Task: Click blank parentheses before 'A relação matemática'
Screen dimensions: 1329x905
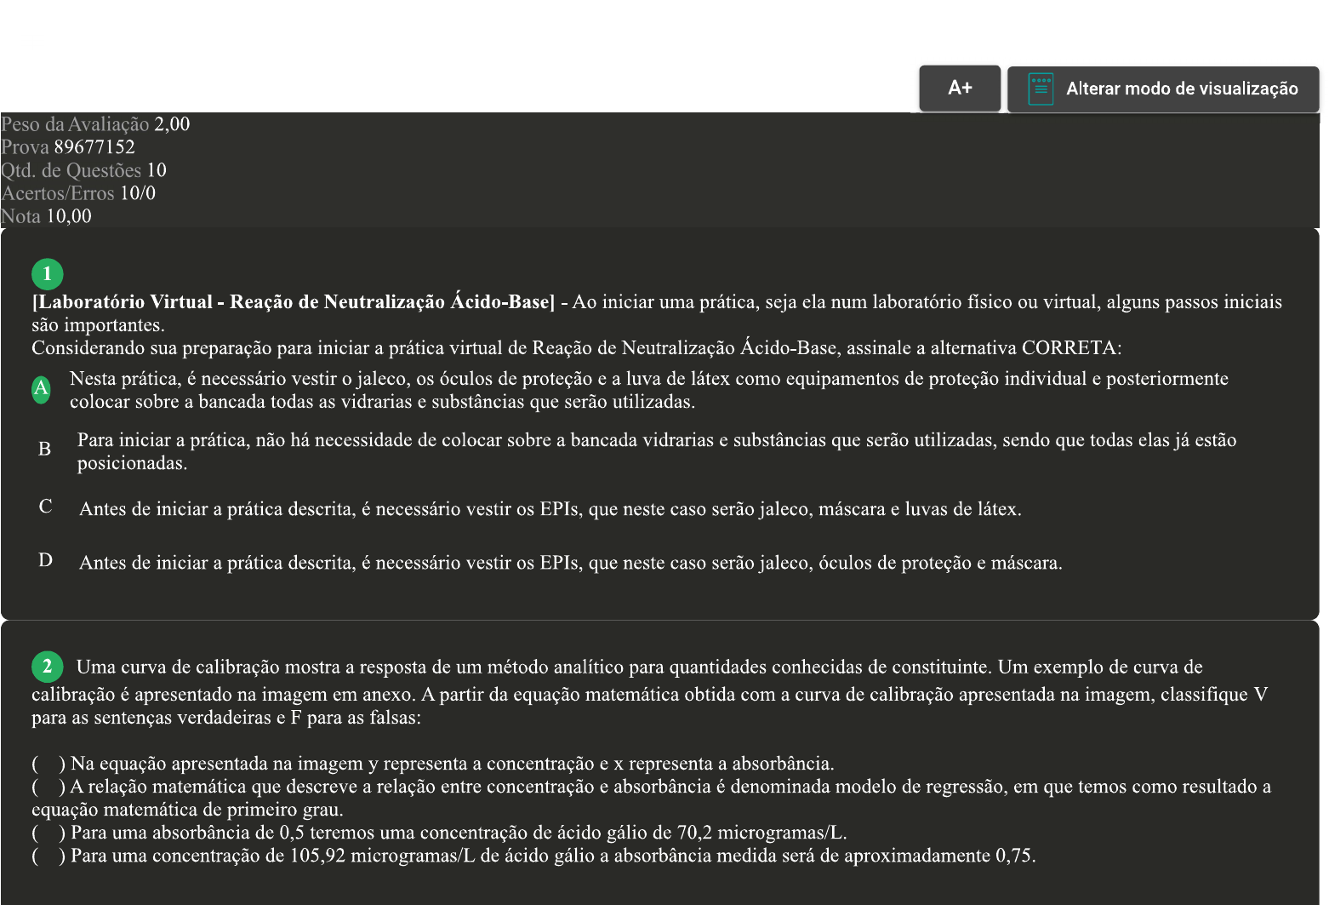Action: 48,786
